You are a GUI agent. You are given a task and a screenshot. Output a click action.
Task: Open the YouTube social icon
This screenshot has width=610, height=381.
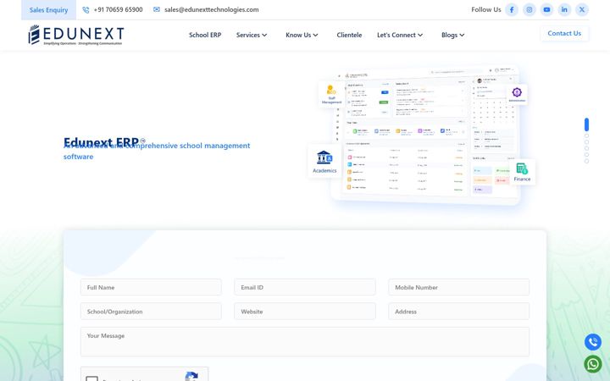pos(546,9)
